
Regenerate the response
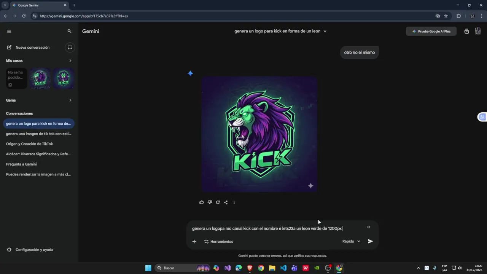(x=218, y=202)
